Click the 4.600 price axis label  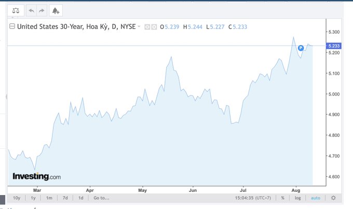coord(334,177)
